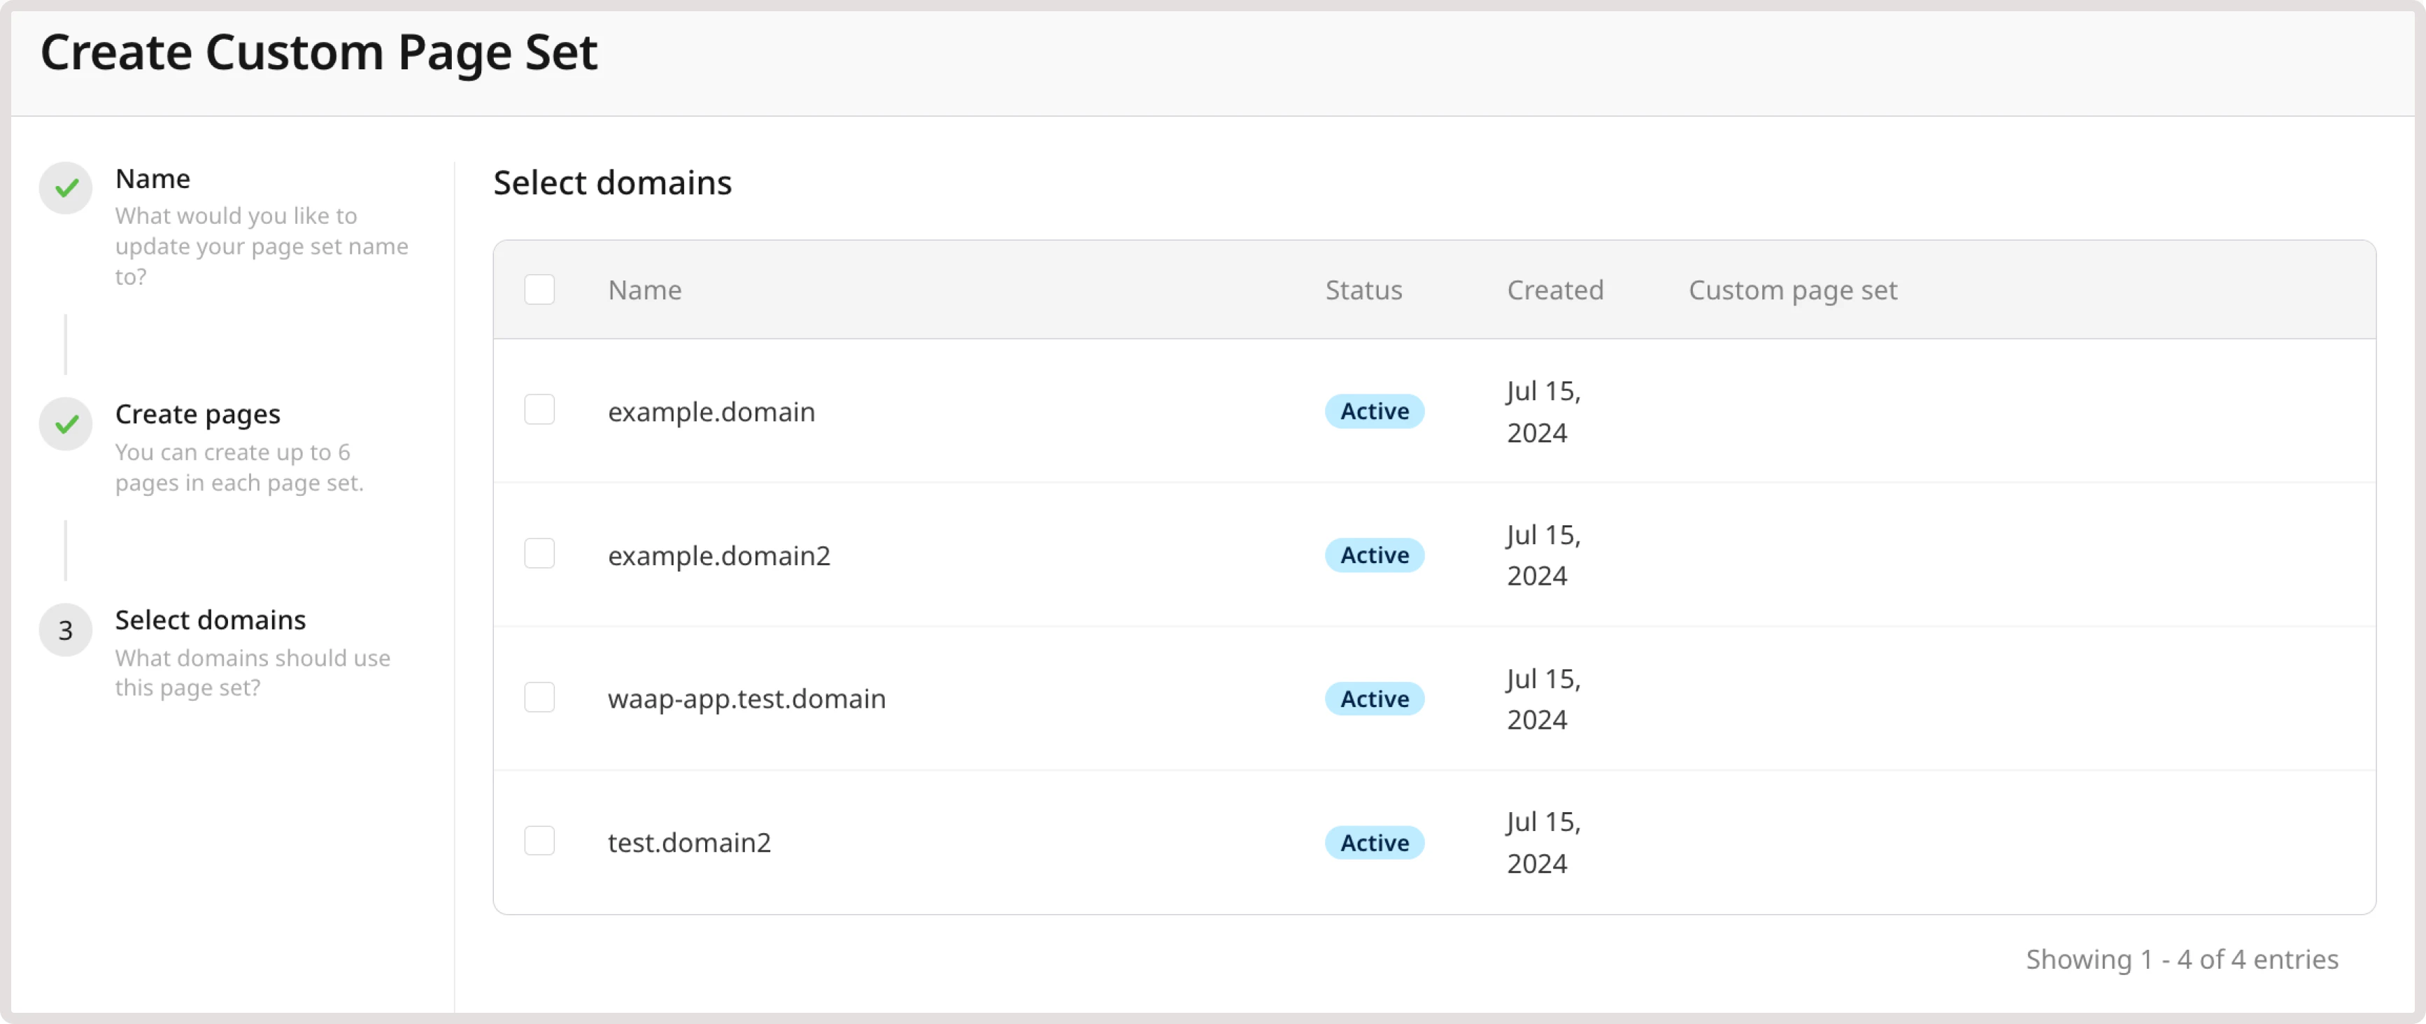Click the Active badge next to waap-app.test.domain
The image size is (2426, 1024).
tap(1373, 698)
